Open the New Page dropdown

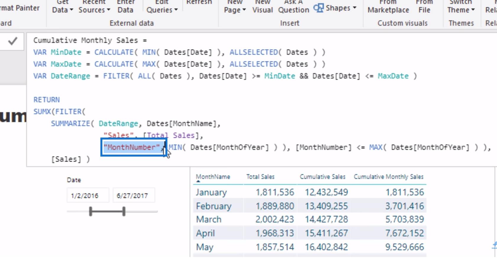click(x=235, y=6)
